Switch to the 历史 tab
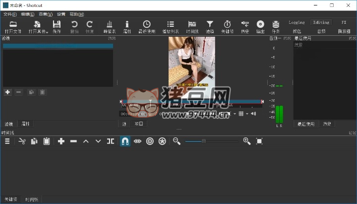 pyautogui.click(x=327, y=124)
